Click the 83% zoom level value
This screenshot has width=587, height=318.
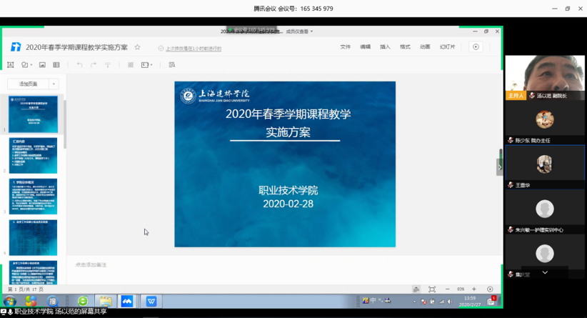coord(461,289)
